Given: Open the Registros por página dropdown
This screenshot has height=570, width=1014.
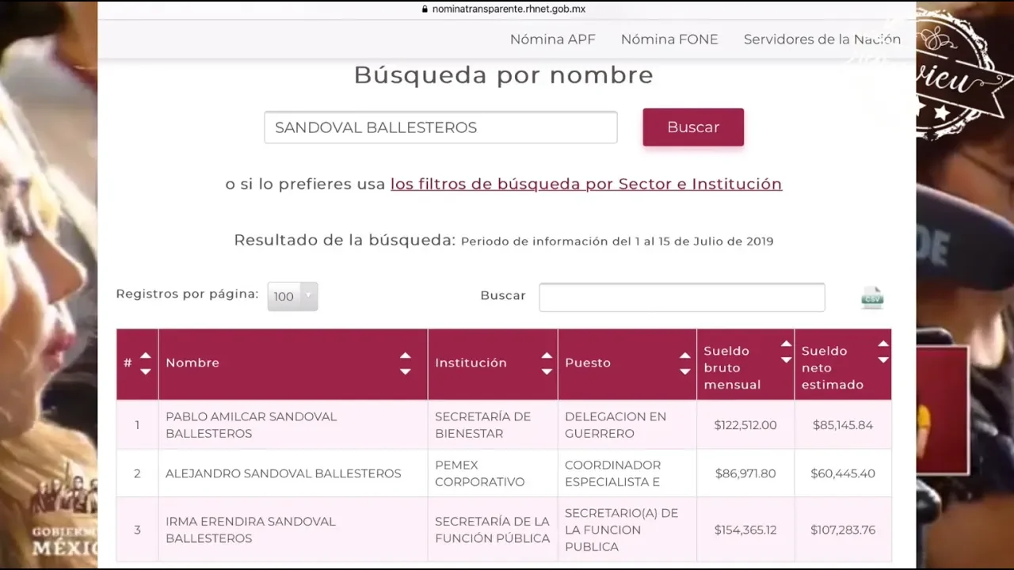Looking at the screenshot, I should (x=292, y=296).
